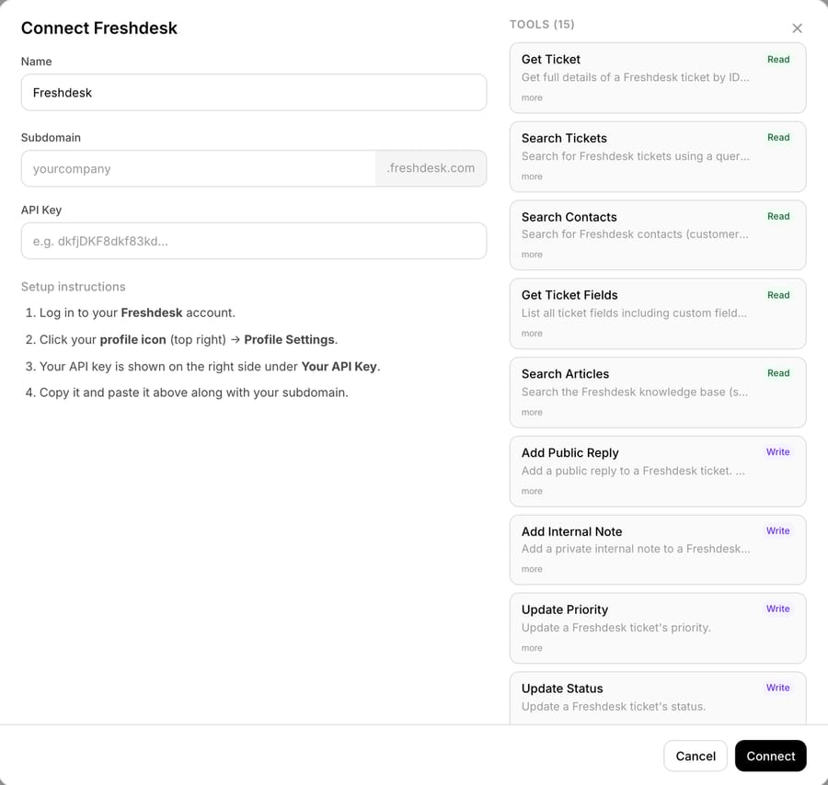Click description 'Search for Freshdesk tickets using a quer...'
The width and height of the screenshot is (828, 785).
coord(635,156)
